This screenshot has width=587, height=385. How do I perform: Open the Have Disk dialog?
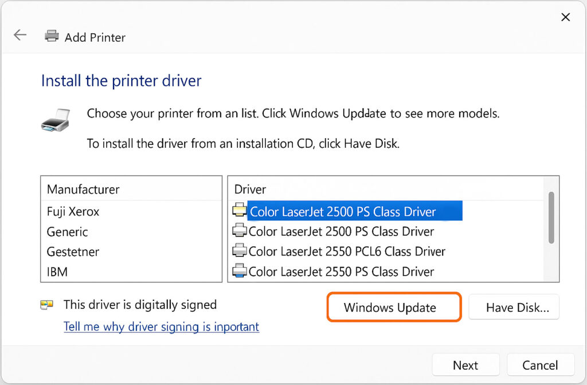[x=514, y=308]
